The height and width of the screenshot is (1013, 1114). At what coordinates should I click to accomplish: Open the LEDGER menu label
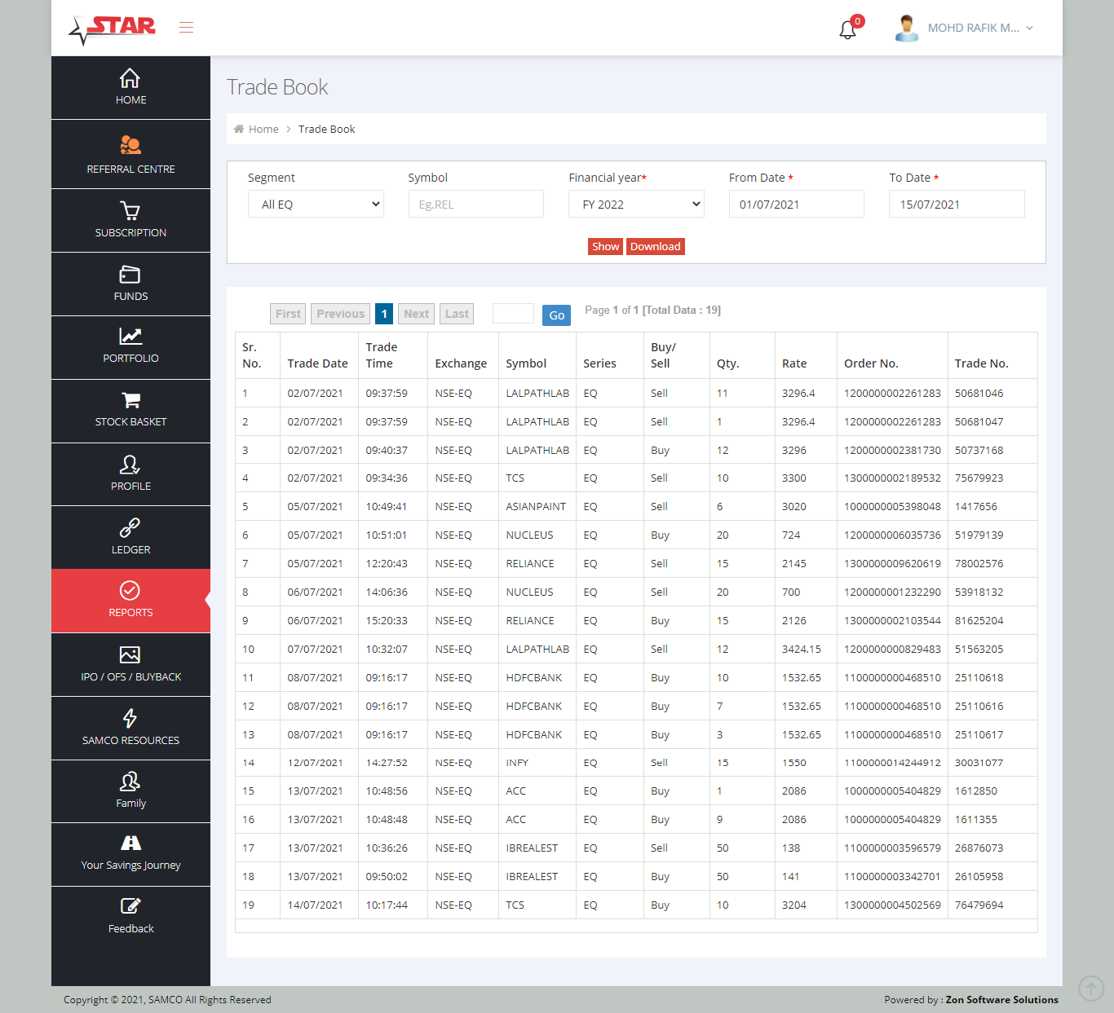click(130, 549)
